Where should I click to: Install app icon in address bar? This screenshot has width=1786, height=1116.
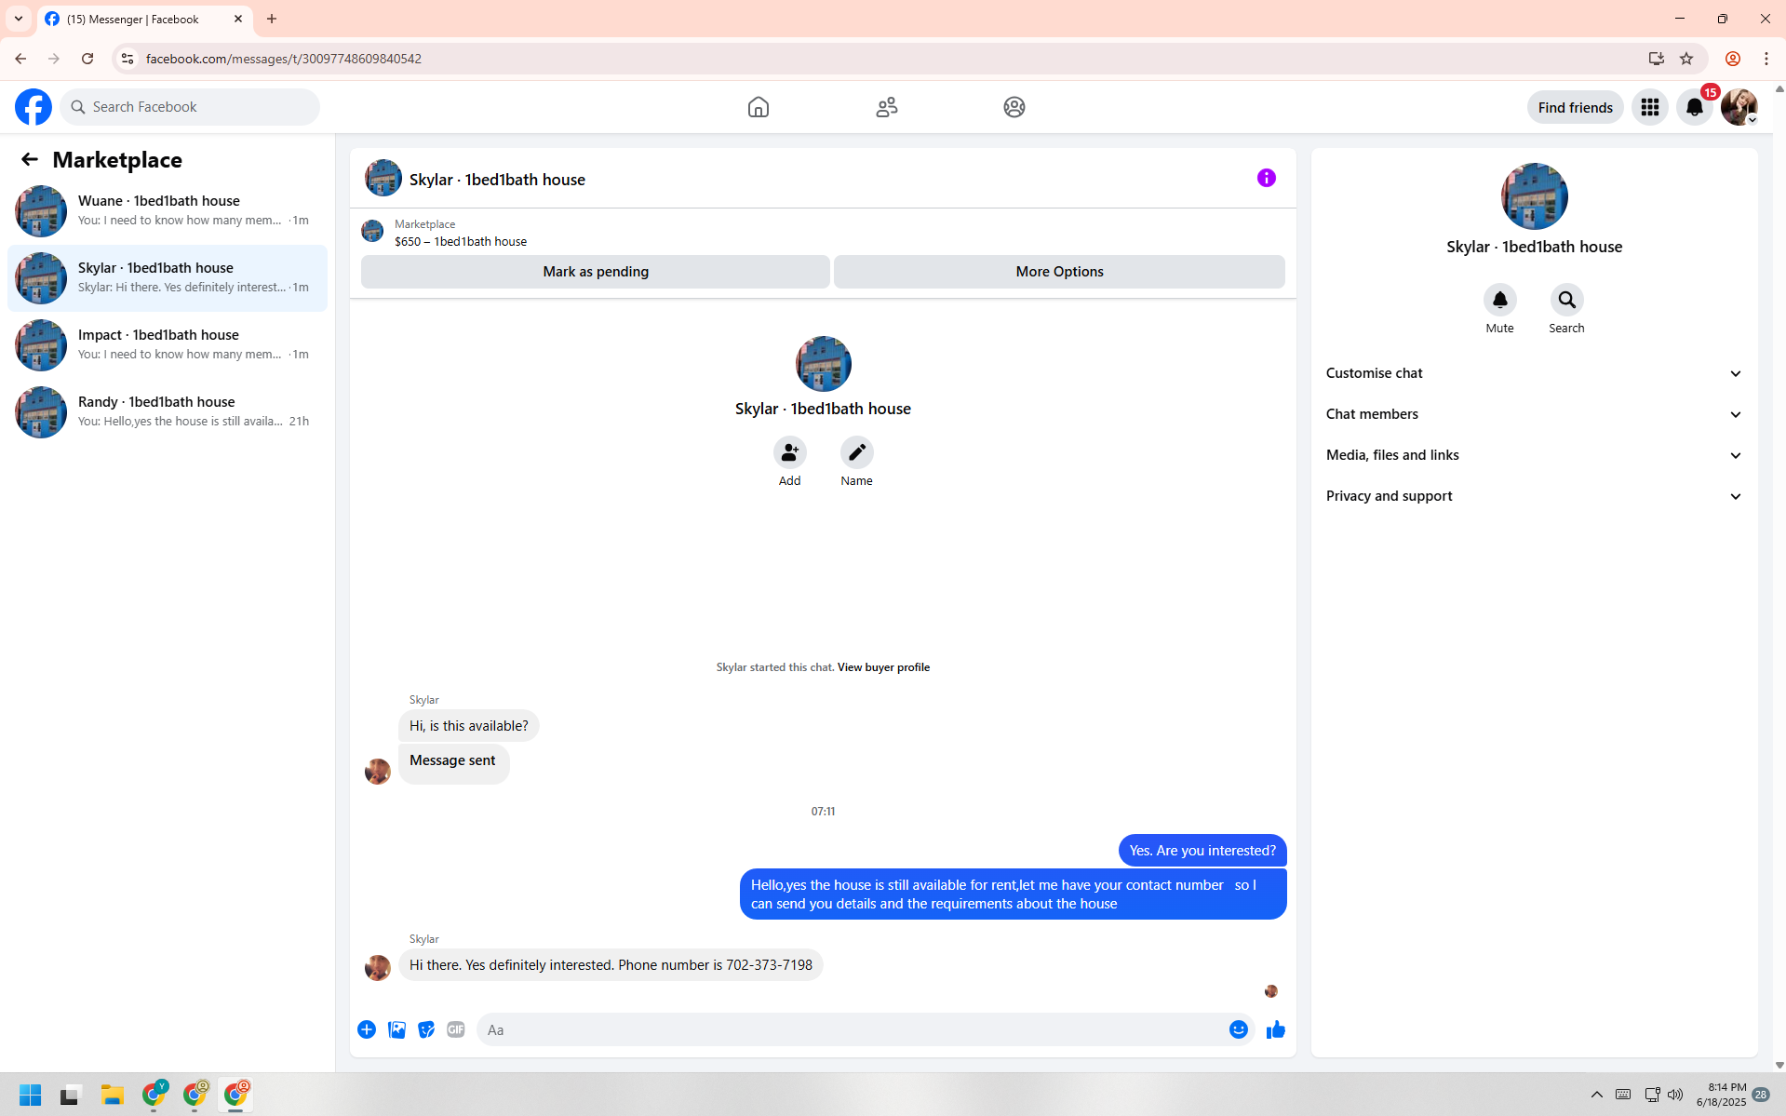pyautogui.click(x=1657, y=59)
